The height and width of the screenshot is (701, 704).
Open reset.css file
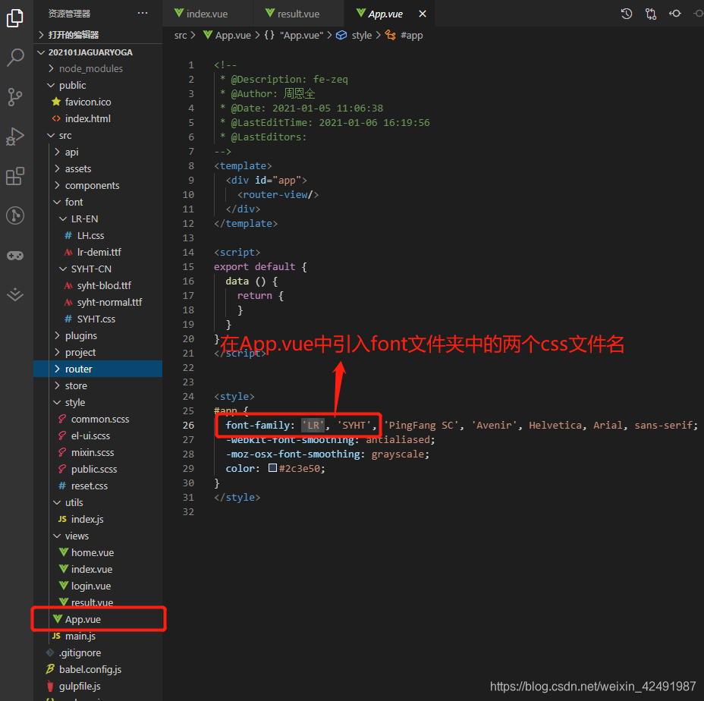(x=97, y=486)
